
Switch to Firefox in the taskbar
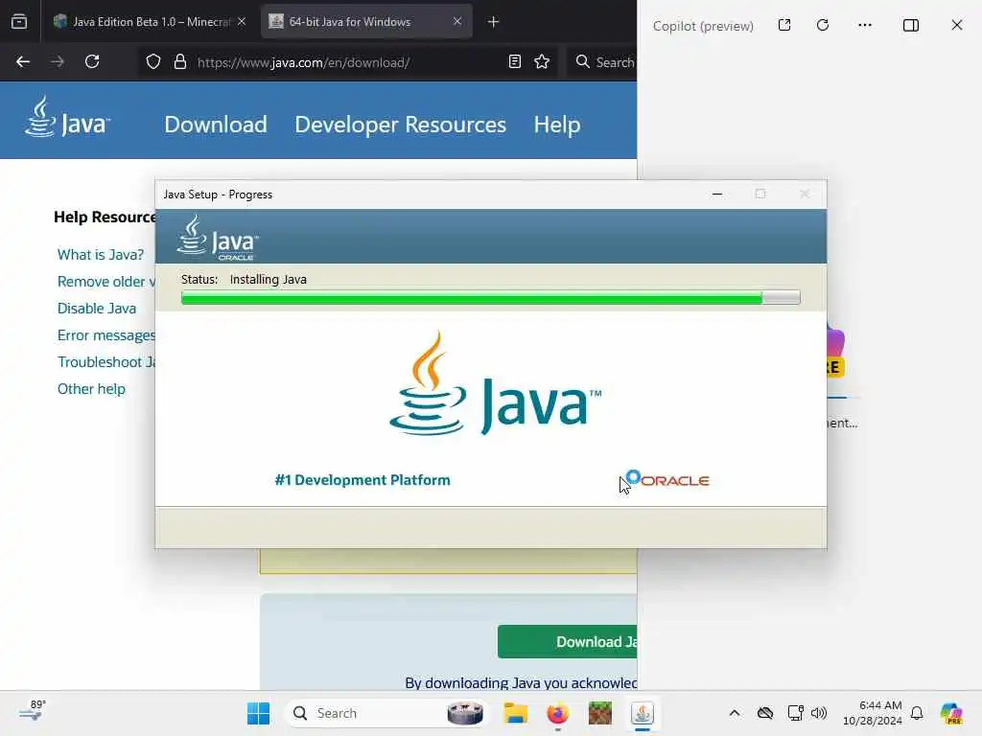557,713
